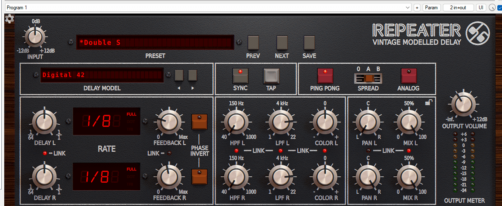The image size is (502, 206).
Task: Click the TAP tempo button
Action: [271, 76]
